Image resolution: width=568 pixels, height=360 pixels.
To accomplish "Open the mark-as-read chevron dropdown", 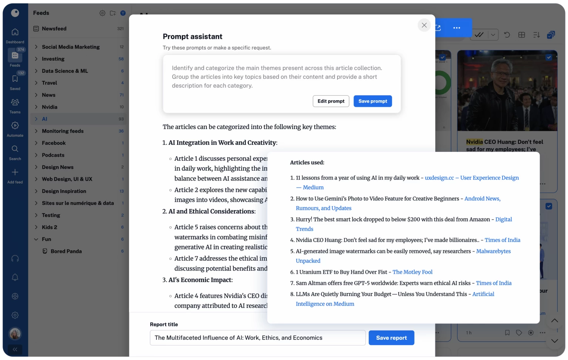I will click(493, 34).
